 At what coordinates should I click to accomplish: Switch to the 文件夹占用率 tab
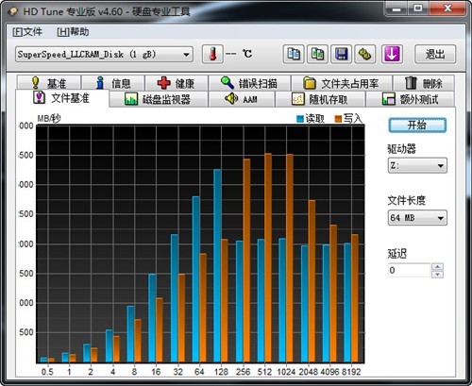pyautogui.click(x=342, y=83)
